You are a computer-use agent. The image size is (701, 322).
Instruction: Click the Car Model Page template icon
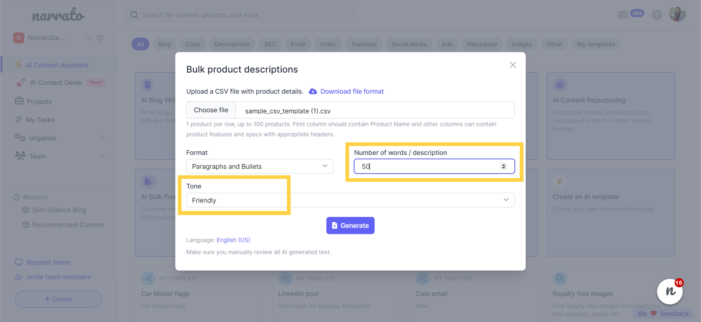148,279
